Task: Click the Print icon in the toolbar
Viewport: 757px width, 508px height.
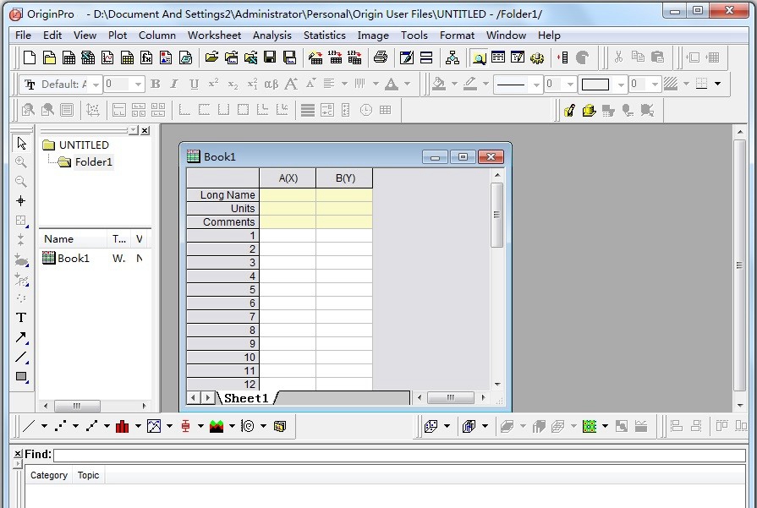Action: (x=381, y=57)
